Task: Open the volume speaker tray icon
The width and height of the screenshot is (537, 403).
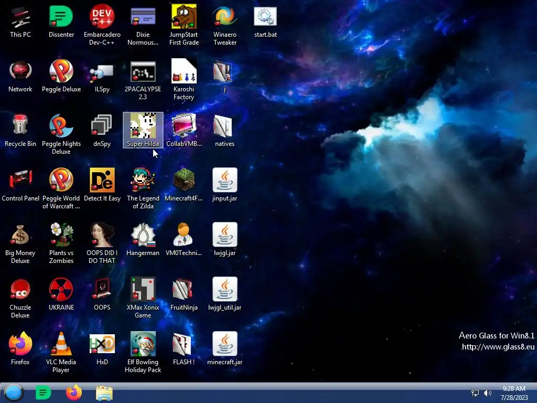Action: pyautogui.click(x=487, y=393)
